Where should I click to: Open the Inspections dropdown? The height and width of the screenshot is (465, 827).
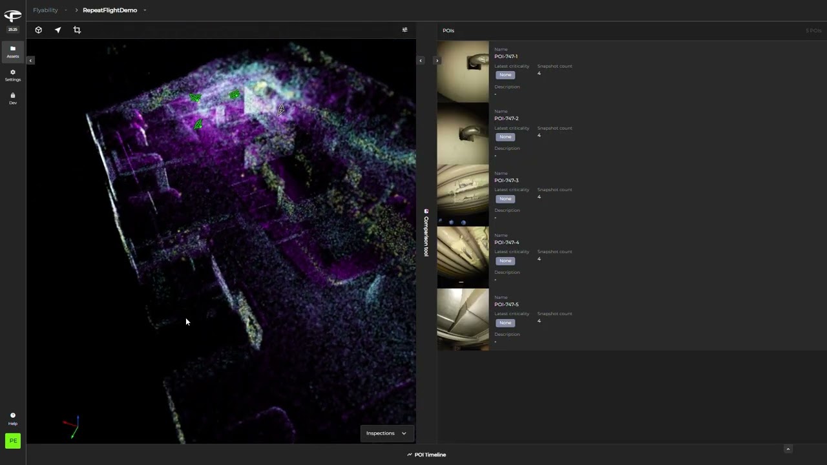[x=386, y=433]
